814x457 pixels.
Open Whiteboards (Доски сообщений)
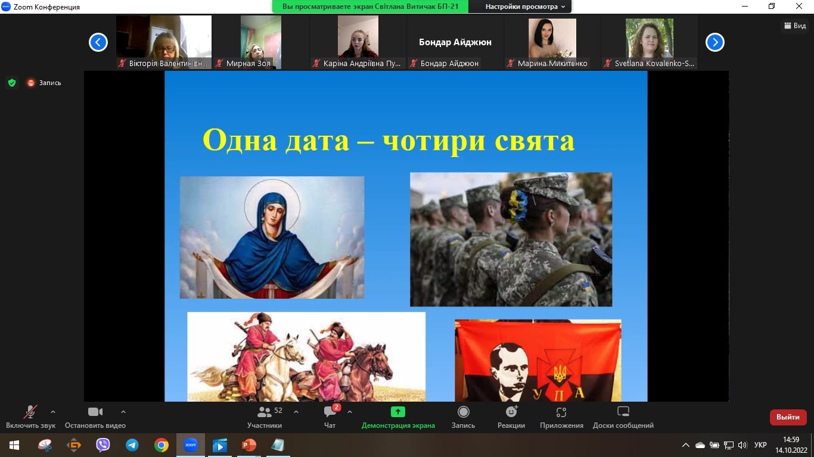point(623,412)
